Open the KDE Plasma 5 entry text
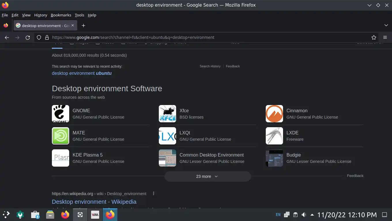This screenshot has height=221, width=392. tap(88, 155)
